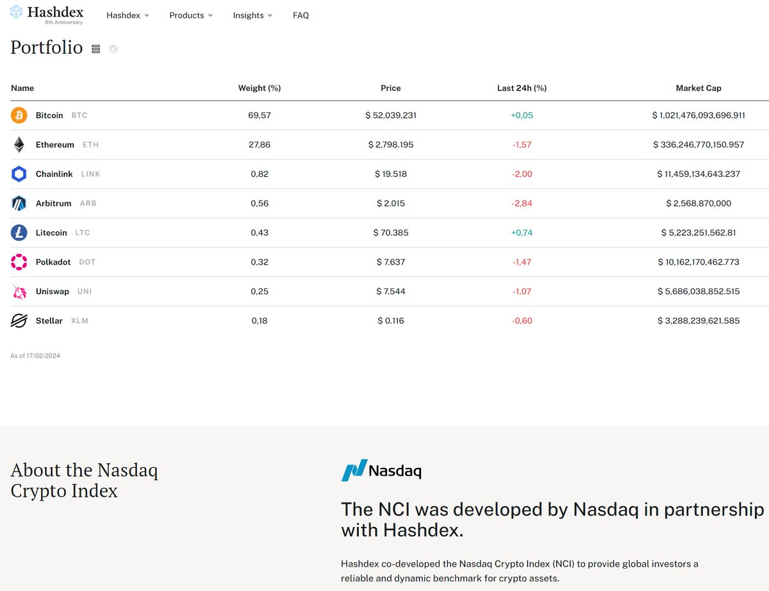Open the Hashdex dropdown in the navbar
Viewport: 769px width, 591px height.
tap(128, 15)
